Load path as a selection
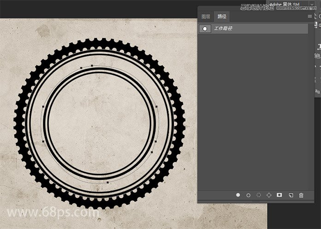This screenshot has width=321, height=229. coord(259,195)
